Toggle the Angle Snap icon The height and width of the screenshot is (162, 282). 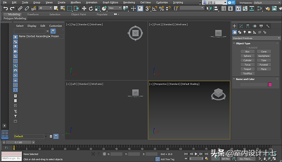click(155, 9)
